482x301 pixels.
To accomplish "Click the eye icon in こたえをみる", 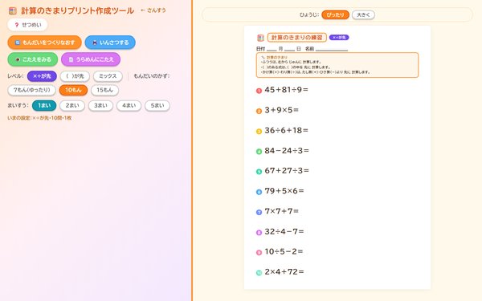I will (18, 59).
